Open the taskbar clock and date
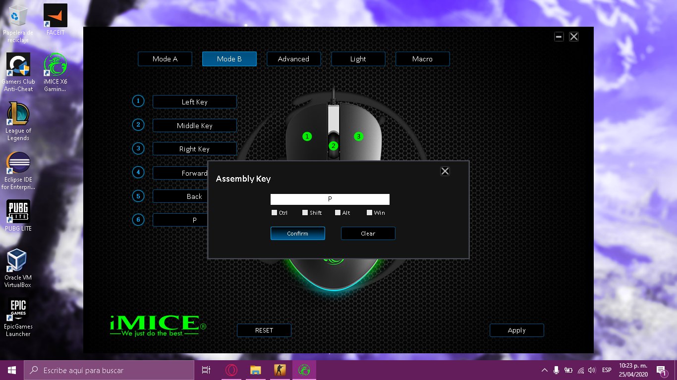677x380 pixels. point(633,370)
